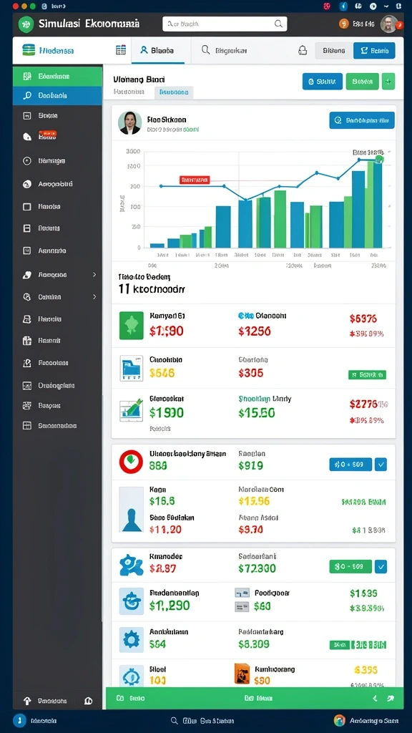Click the blue button at the toolbar's right end

[x=374, y=51]
